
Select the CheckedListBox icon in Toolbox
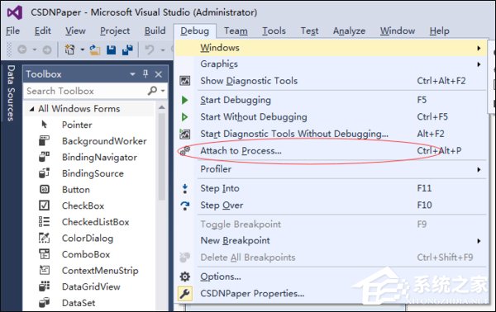[45, 221]
